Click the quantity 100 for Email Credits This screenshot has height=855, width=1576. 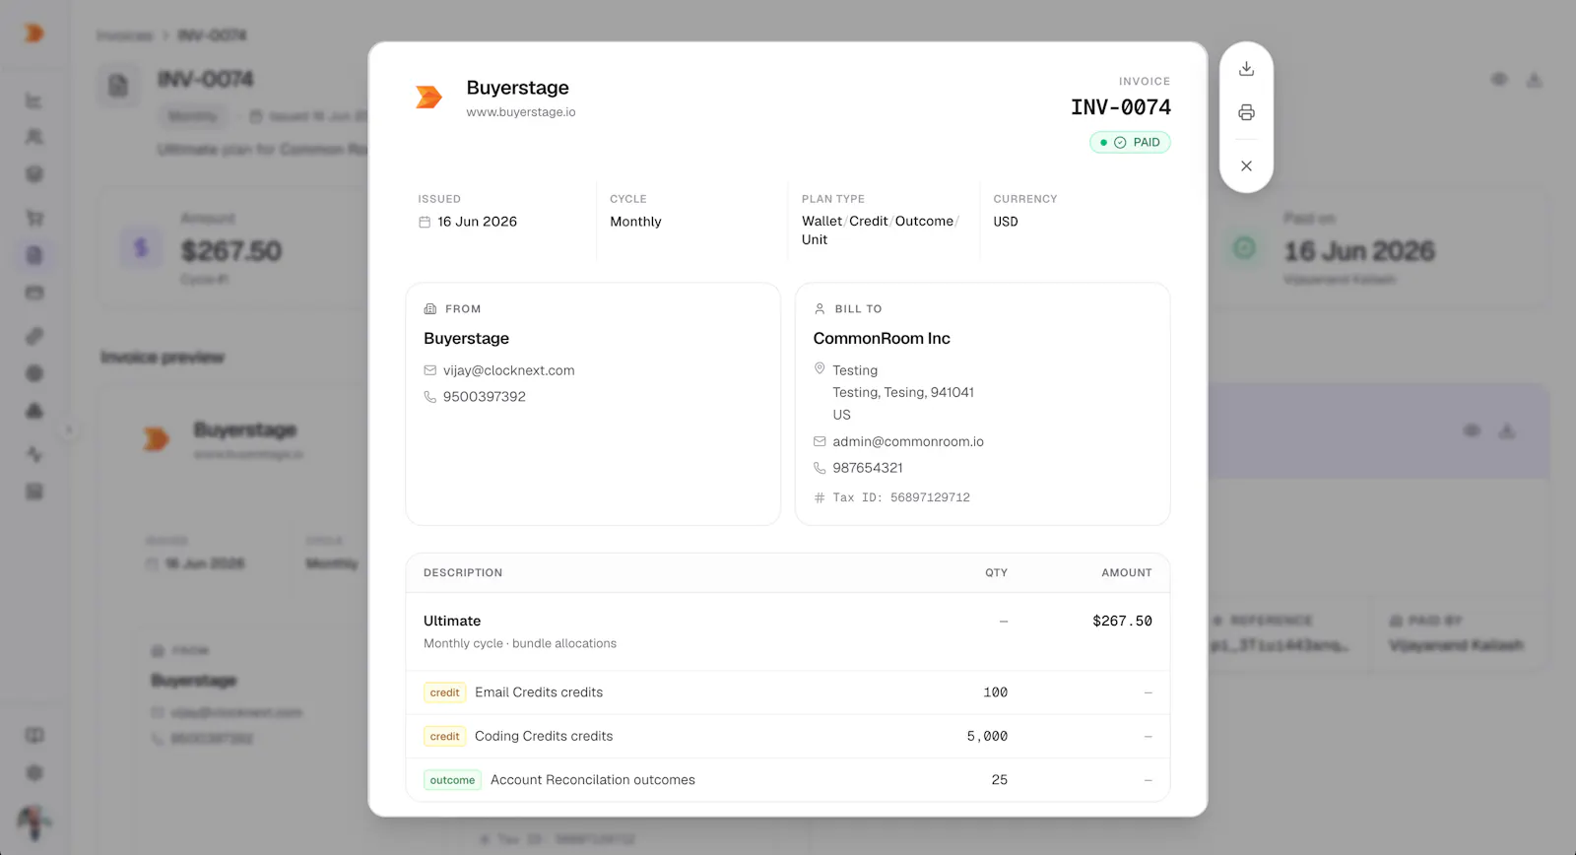(x=995, y=692)
